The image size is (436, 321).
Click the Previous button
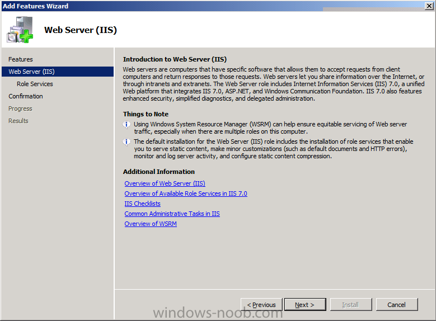click(x=261, y=305)
